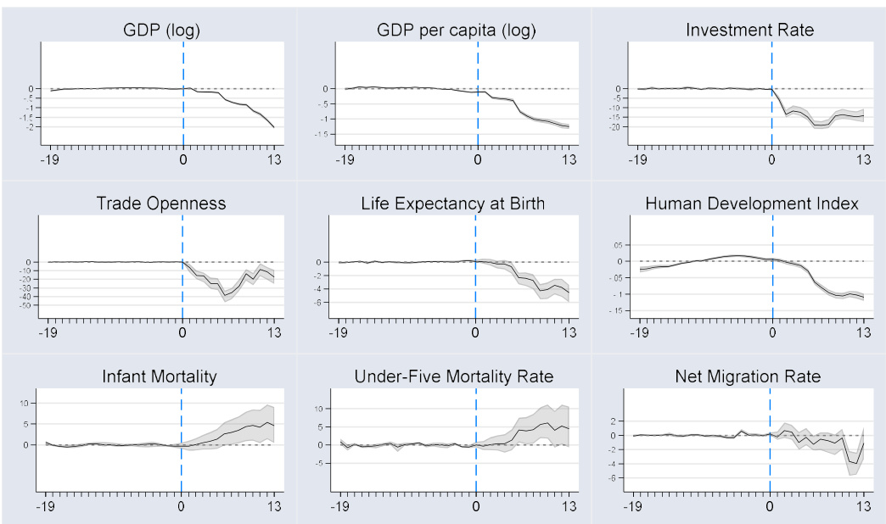886x524 pixels.
Task: Click the blue dashed line in Infant Mortality chart
Action: coord(182,458)
